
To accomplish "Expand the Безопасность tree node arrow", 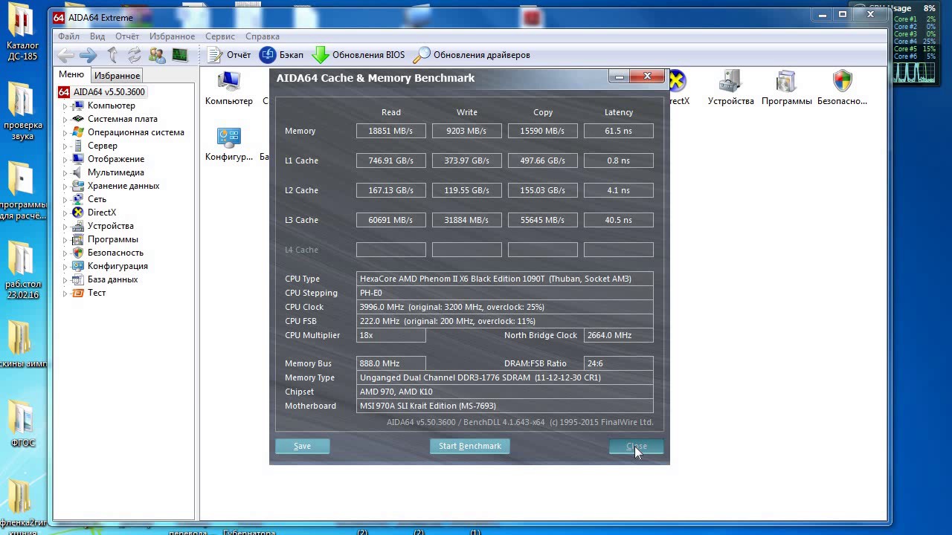I will (x=65, y=253).
